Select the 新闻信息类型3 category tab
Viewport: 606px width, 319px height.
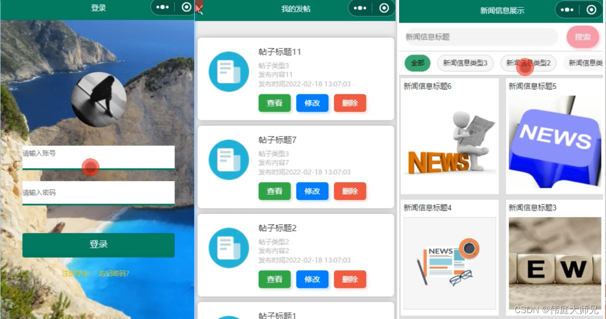pos(465,63)
